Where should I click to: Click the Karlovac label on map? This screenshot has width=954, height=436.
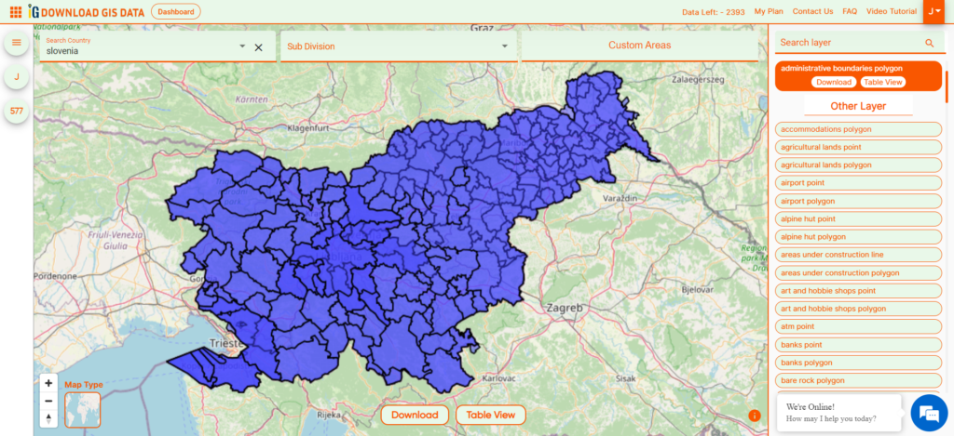pos(499,378)
